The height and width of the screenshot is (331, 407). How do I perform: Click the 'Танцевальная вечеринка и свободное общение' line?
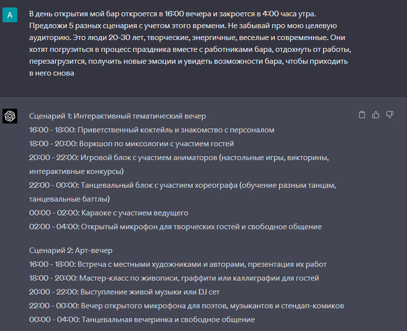point(142,320)
